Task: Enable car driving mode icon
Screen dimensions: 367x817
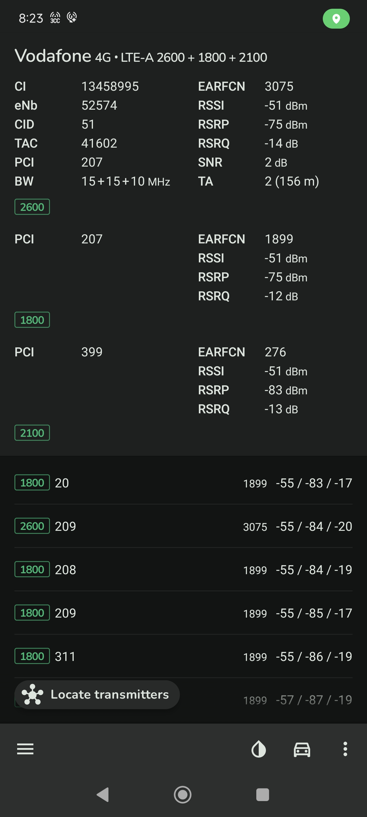Action: click(302, 749)
